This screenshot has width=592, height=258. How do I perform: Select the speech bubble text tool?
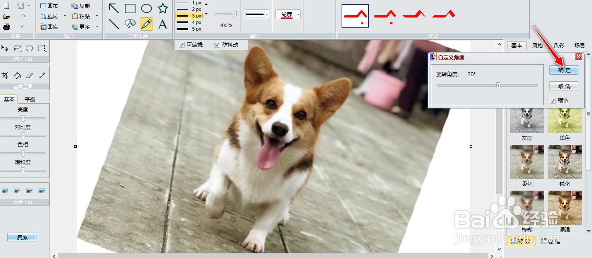tap(130, 24)
